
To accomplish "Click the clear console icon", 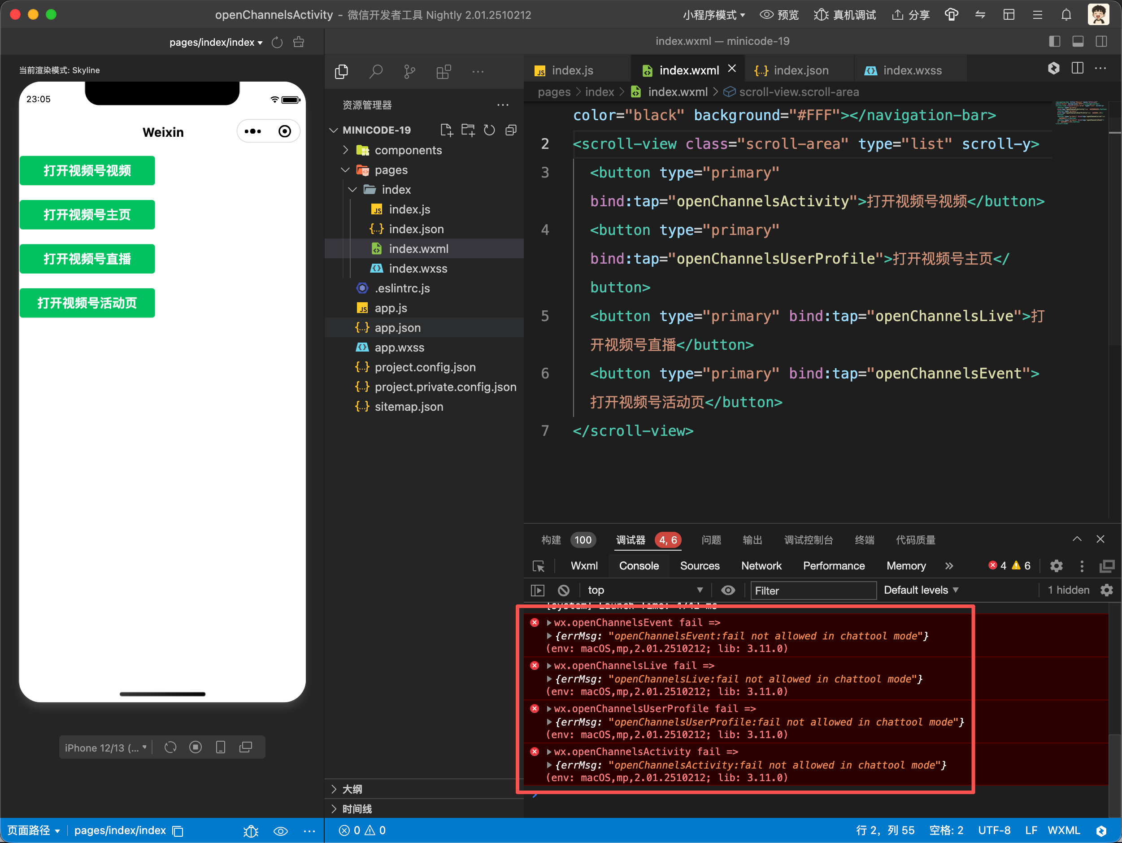I will [x=563, y=590].
